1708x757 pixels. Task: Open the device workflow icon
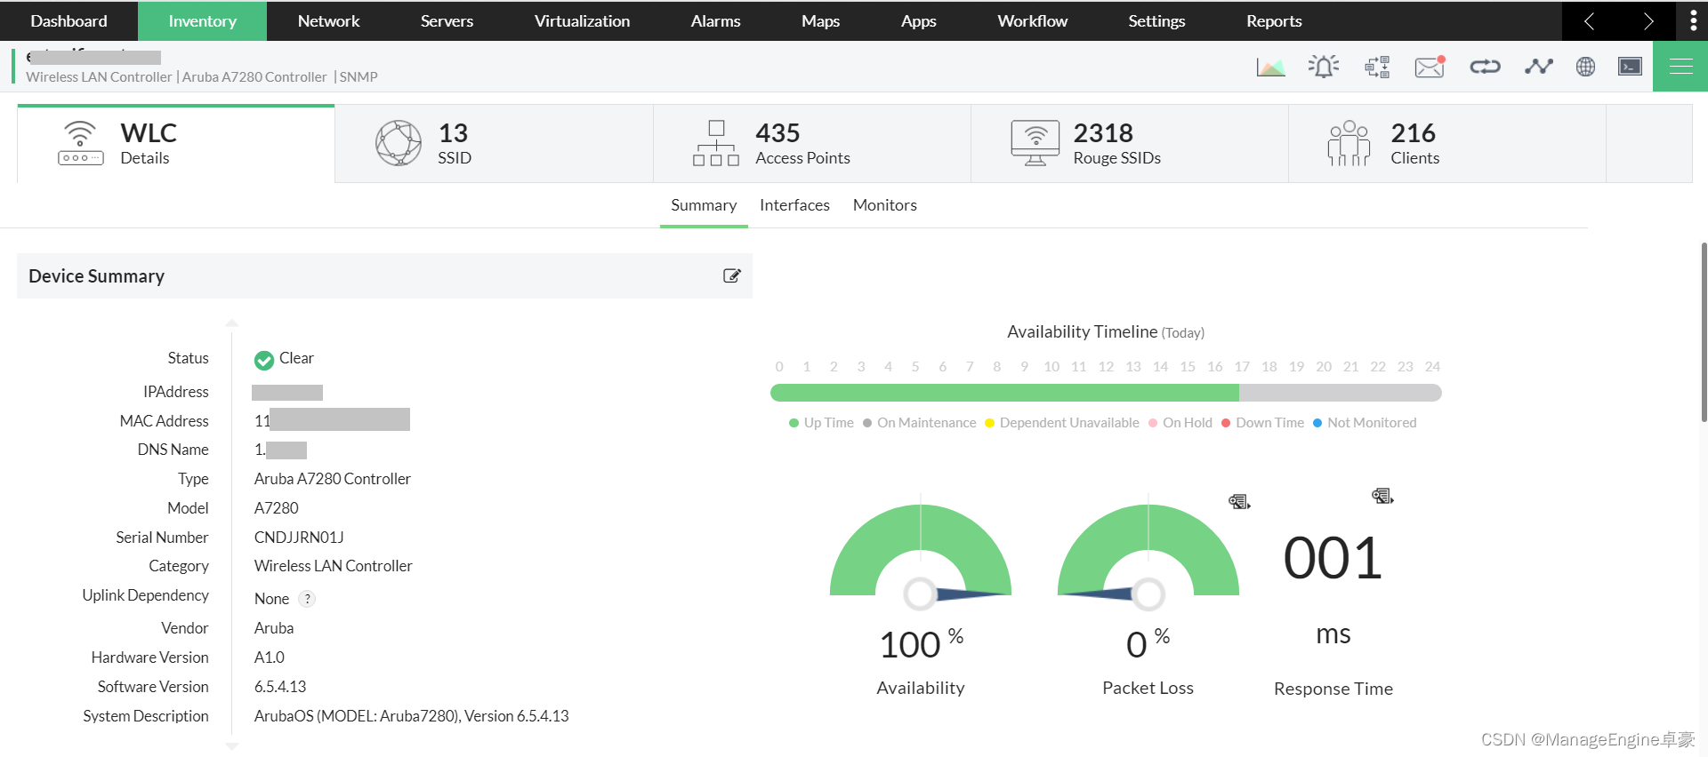1377,67
